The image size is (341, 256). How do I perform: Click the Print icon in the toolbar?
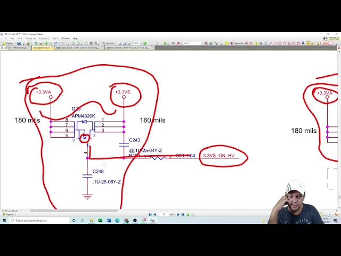(x=24, y=43)
